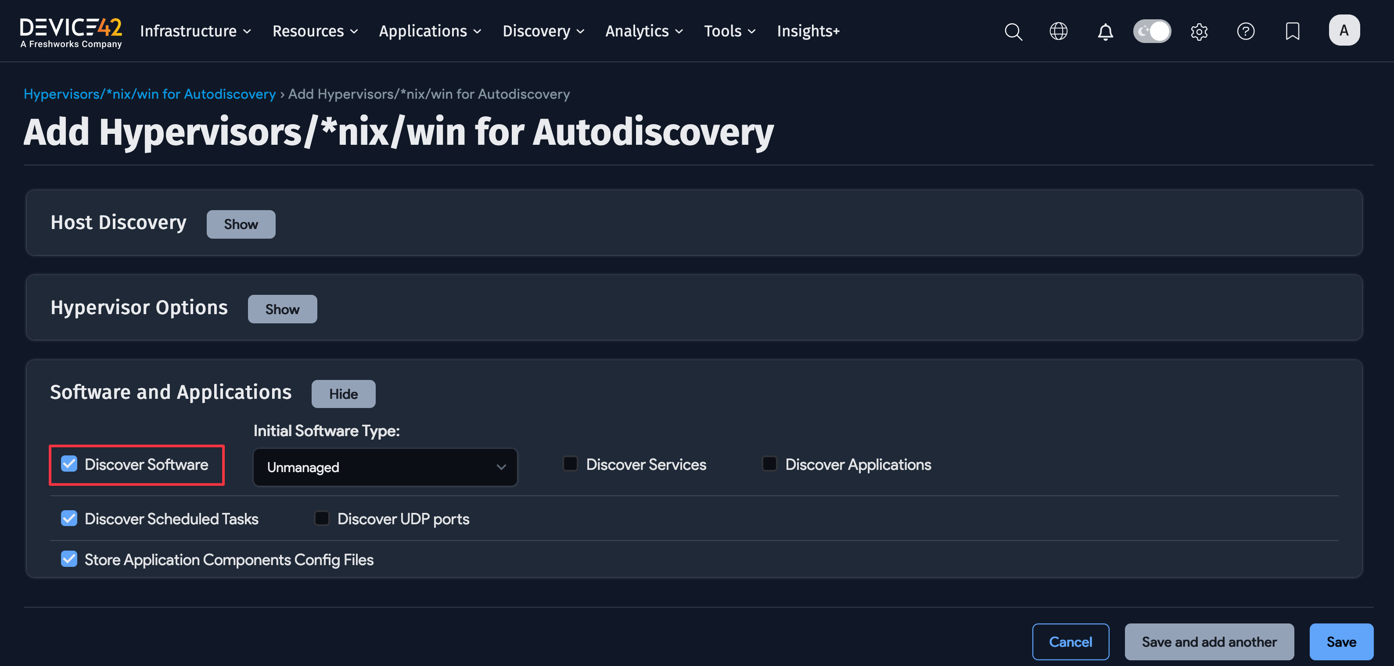Click the Save button
The width and height of the screenshot is (1394, 666).
coord(1341,642)
